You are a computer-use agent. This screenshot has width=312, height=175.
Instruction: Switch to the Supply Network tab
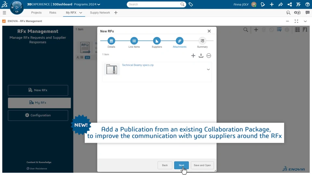(100, 13)
